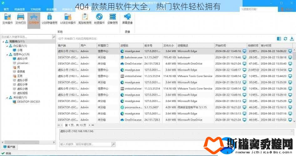296x156 pixels.
Task: Open the USB文件操作 log
Action: click(68, 19)
